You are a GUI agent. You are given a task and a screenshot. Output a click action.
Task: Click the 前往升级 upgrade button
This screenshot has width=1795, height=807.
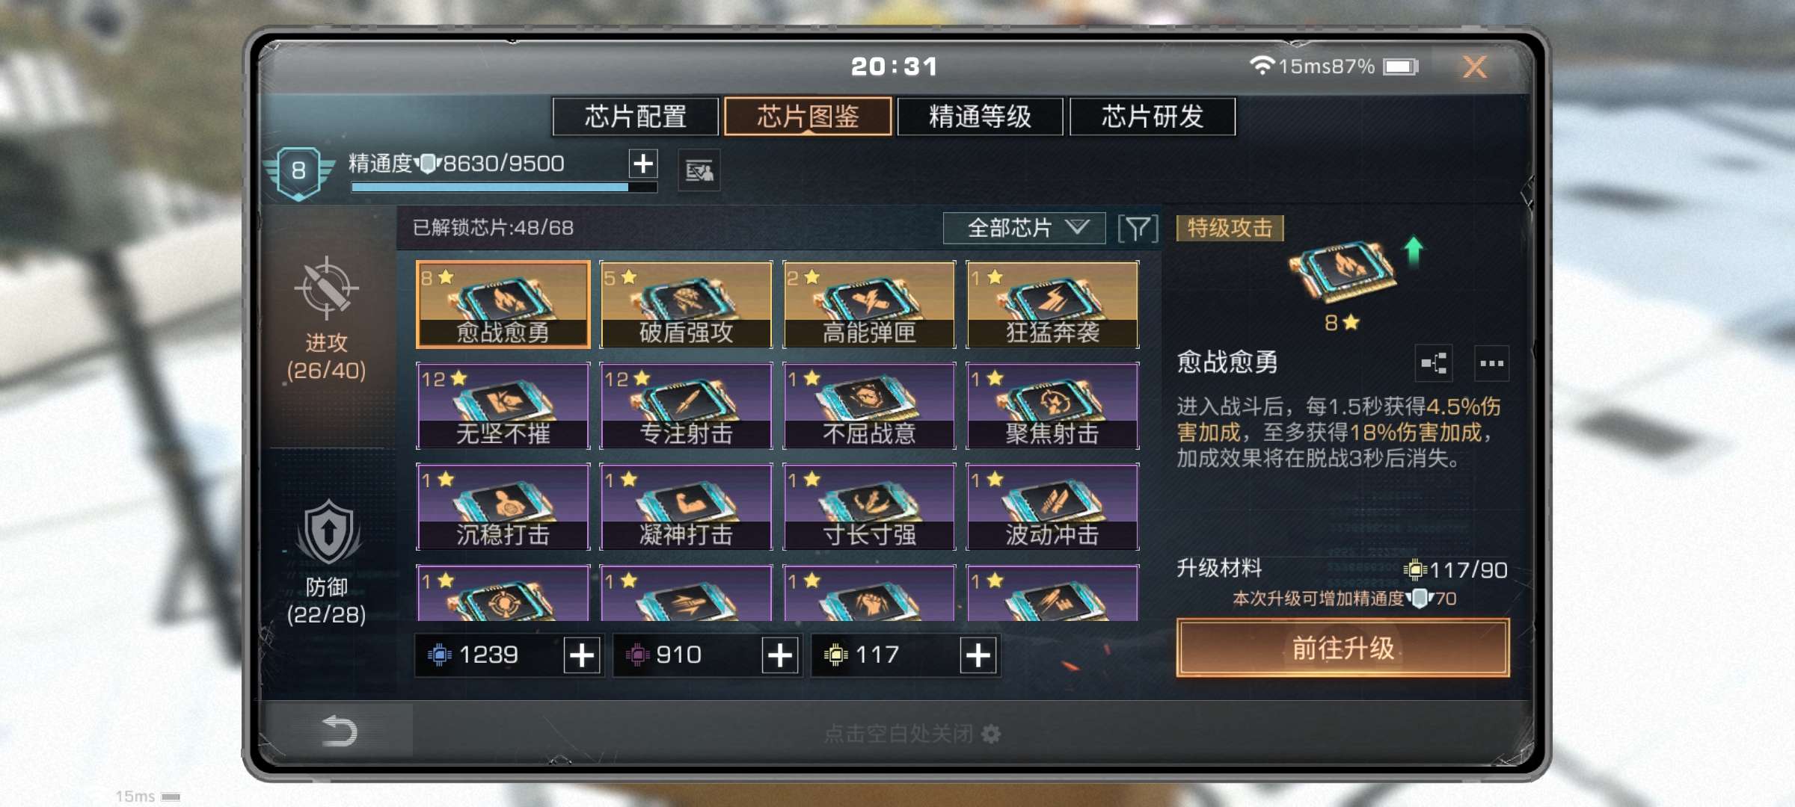pyautogui.click(x=1343, y=648)
